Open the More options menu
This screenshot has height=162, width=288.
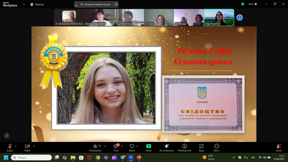(217, 147)
